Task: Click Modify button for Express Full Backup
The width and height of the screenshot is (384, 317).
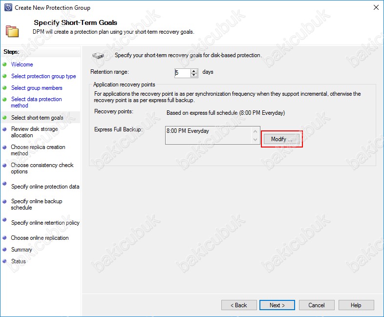Action: click(281, 139)
